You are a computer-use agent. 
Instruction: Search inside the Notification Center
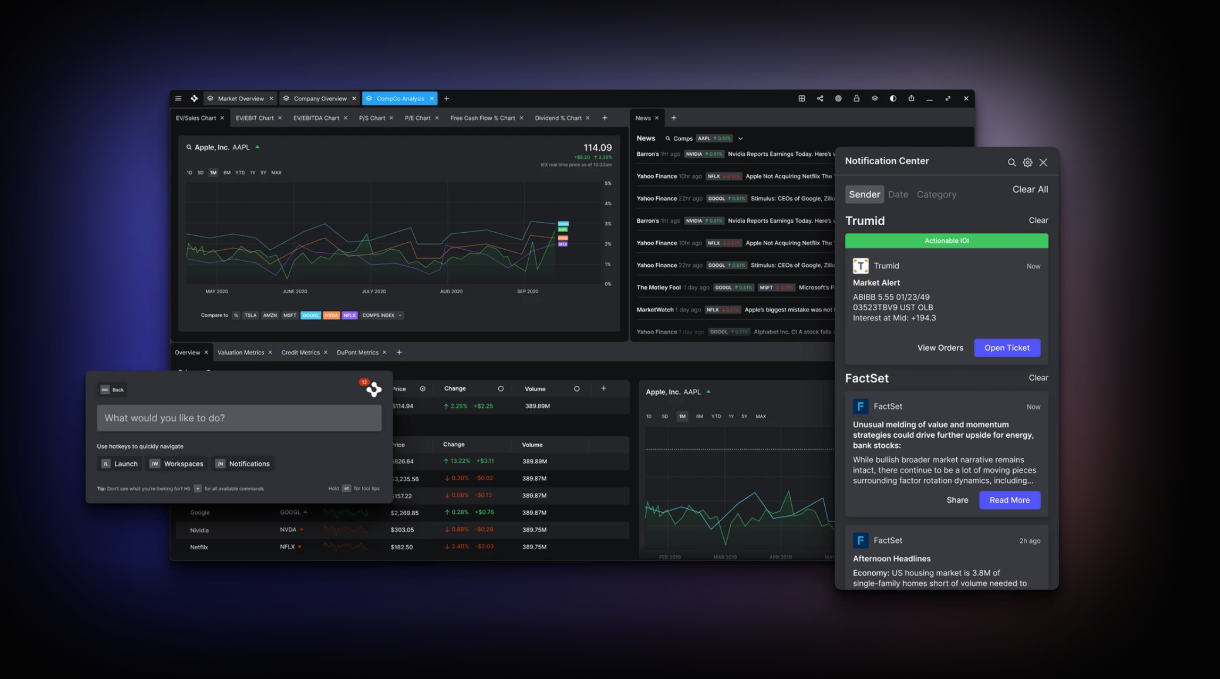pyautogui.click(x=1011, y=163)
